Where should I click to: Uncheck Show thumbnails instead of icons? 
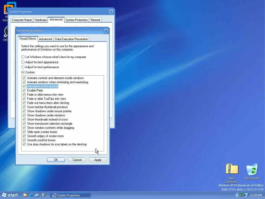pyautogui.click(x=24, y=119)
